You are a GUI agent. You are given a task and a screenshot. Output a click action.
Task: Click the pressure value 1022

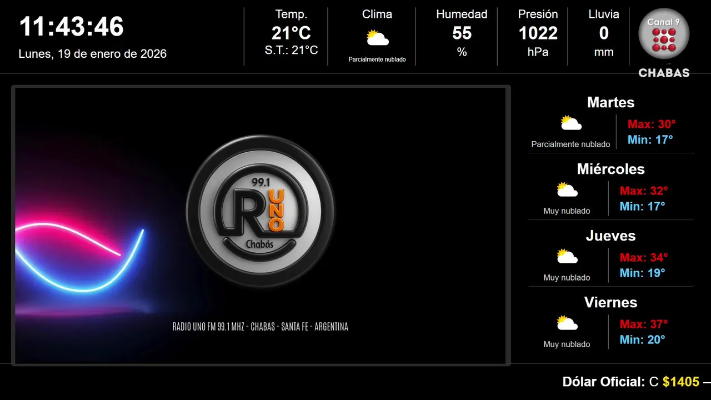538,33
